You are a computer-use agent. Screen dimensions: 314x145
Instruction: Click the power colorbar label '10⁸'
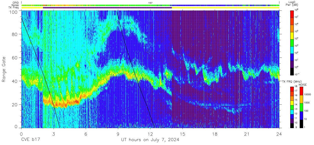coord(297,10)
